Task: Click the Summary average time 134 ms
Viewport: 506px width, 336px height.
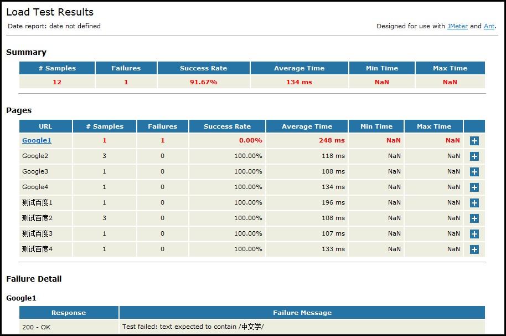Action: pyautogui.click(x=299, y=82)
